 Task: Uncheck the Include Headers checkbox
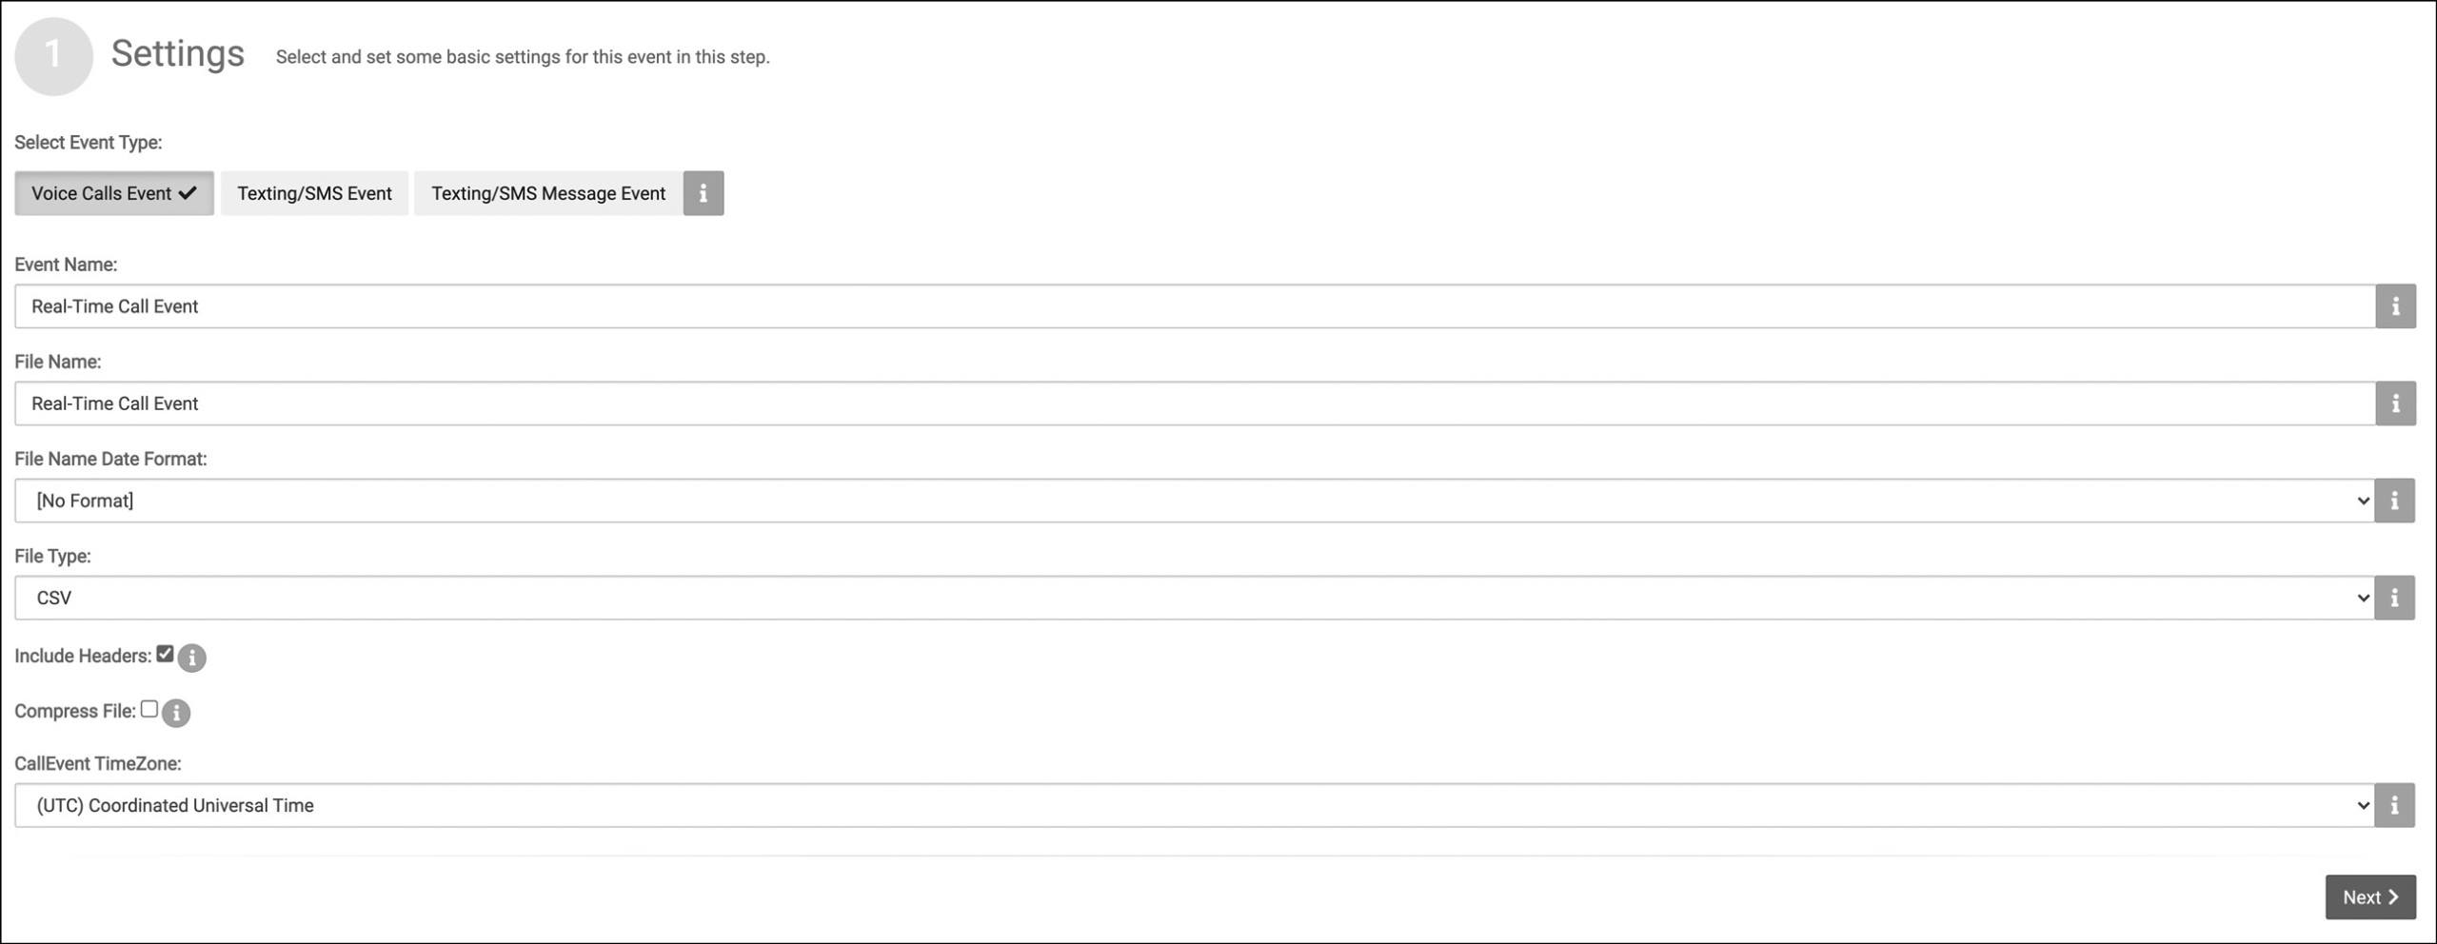[165, 654]
